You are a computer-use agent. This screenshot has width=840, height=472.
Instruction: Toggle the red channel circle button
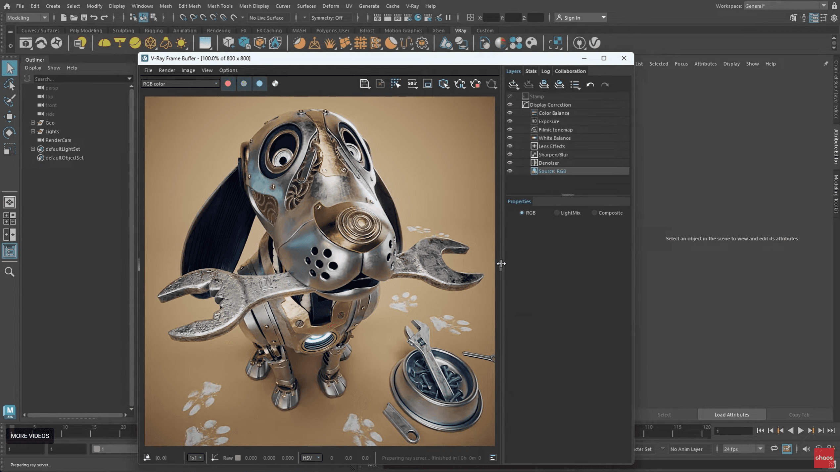pyautogui.click(x=228, y=84)
